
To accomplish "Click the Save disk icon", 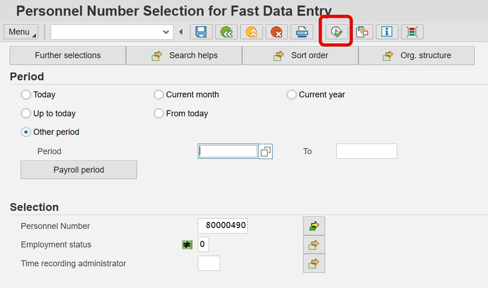I will [201, 32].
